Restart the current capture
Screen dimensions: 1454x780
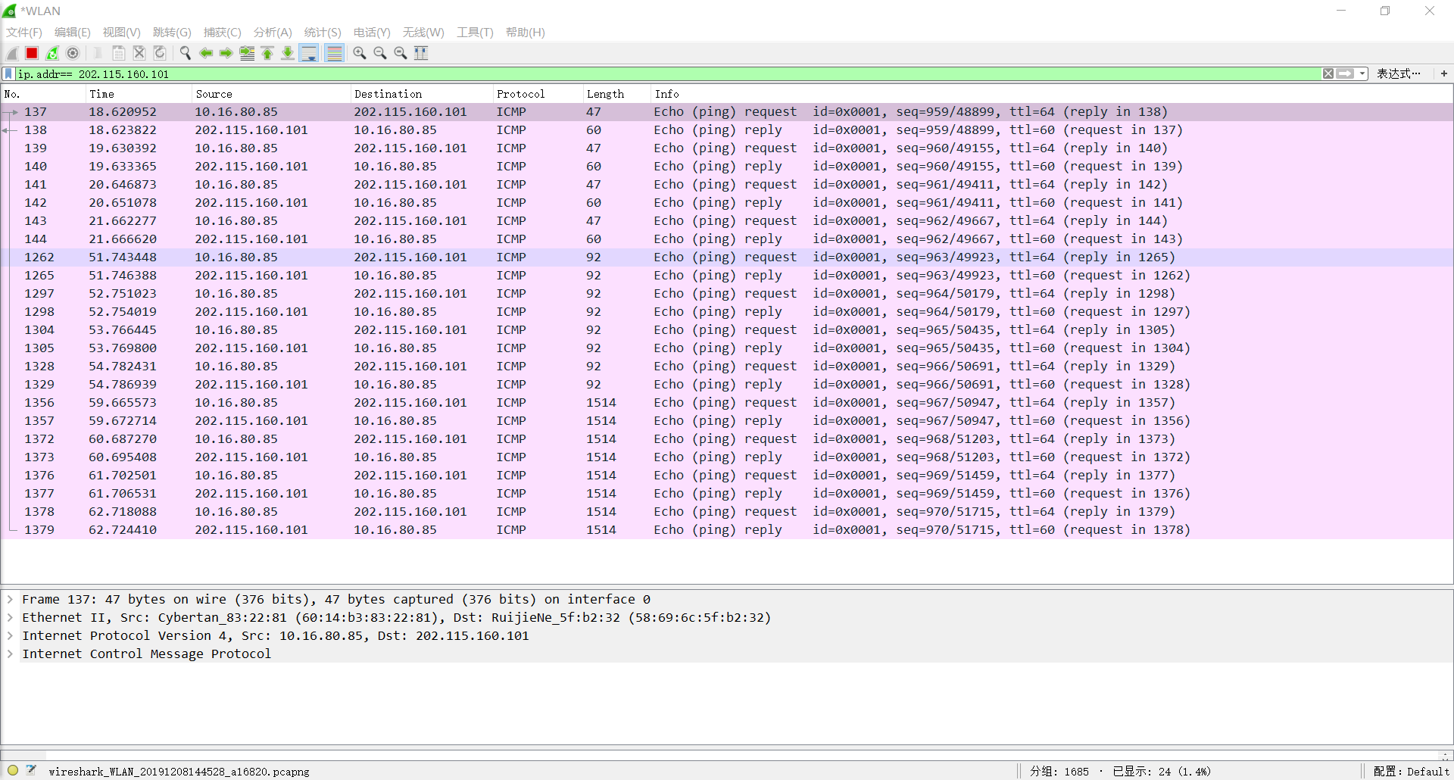coord(52,53)
